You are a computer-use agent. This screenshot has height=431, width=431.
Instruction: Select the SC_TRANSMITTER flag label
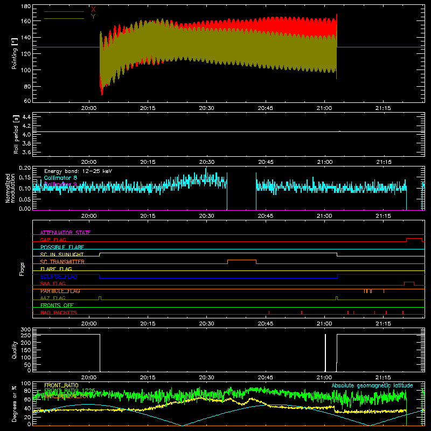tap(62, 262)
